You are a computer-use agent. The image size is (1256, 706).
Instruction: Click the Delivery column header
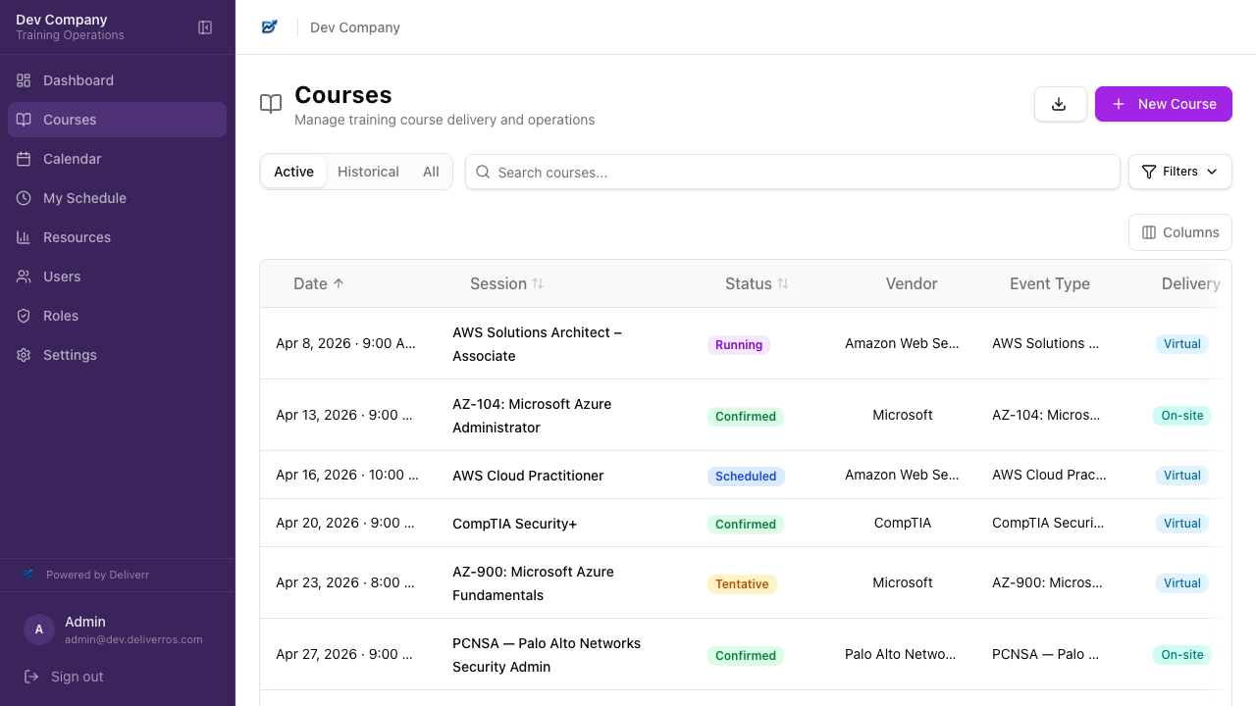click(x=1191, y=283)
